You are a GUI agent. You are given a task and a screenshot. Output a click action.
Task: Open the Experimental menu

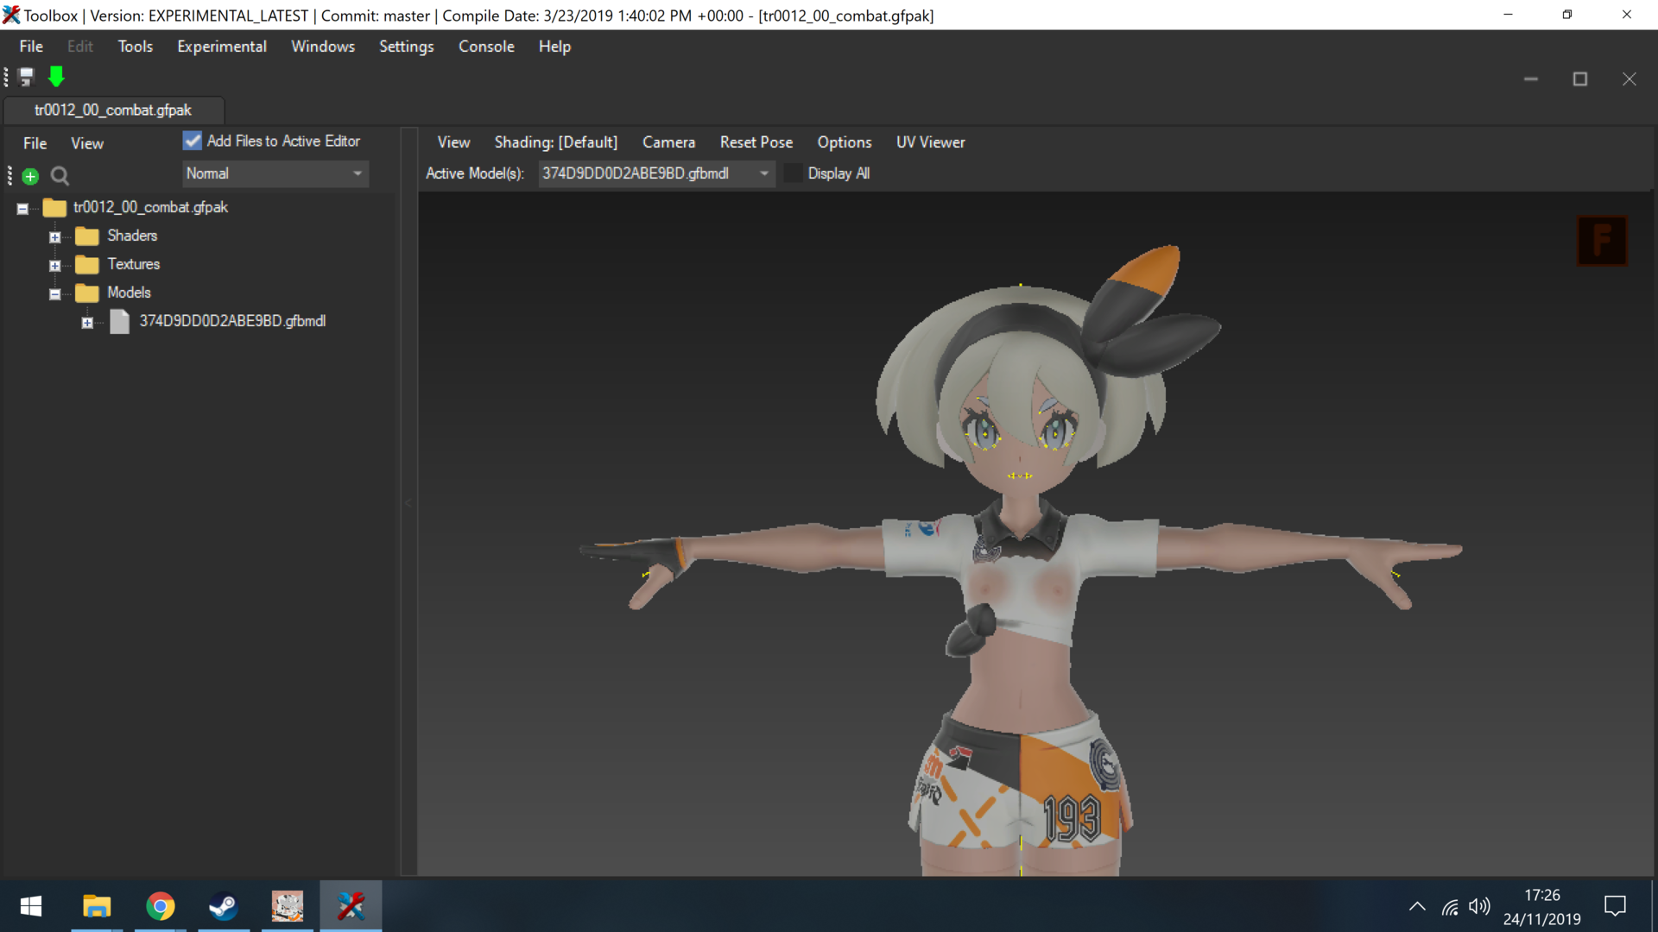pos(222,47)
